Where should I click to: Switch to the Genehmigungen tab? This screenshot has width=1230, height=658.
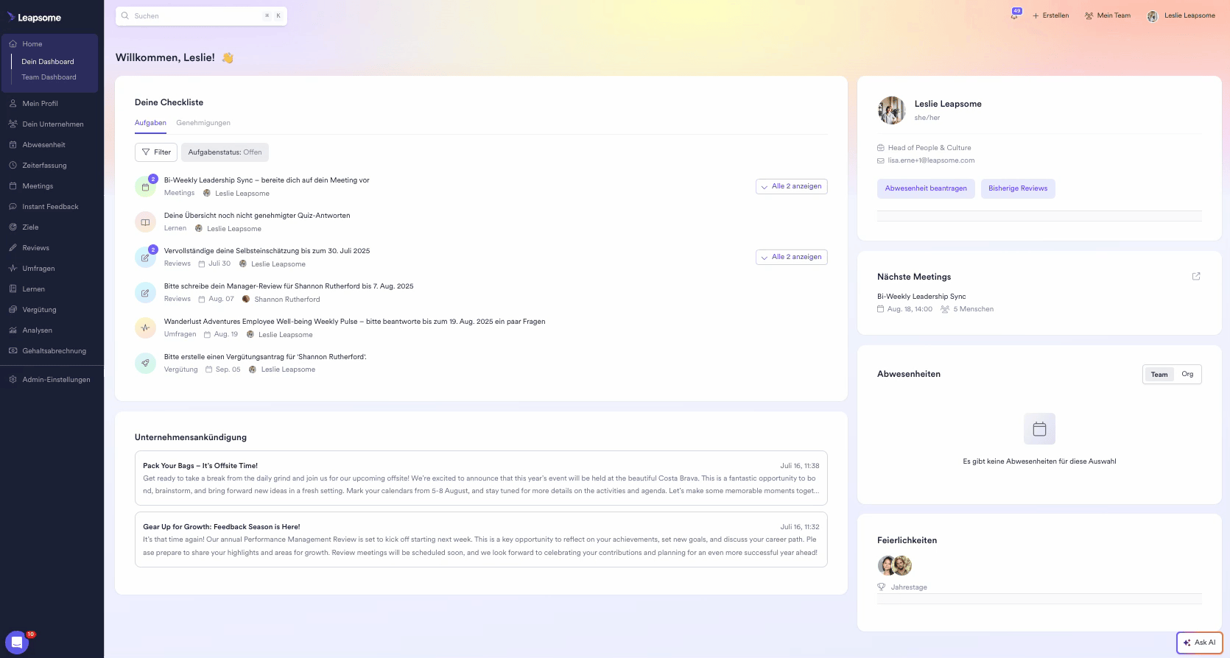203,123
